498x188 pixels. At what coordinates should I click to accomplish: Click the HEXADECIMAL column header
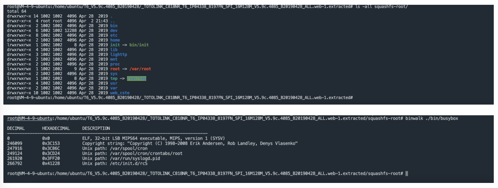coord(56,128)
